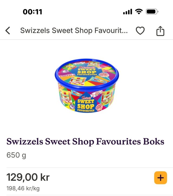Viewport: 173px width, 196px height.
Task: Tap the battery indicator icon
Action: [x=152, y=12]
